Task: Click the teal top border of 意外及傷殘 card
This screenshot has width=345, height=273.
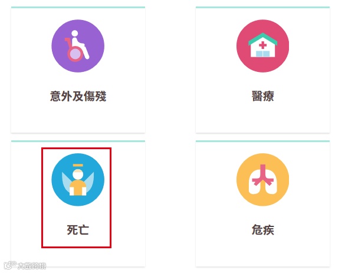Action: pos(78,7)
